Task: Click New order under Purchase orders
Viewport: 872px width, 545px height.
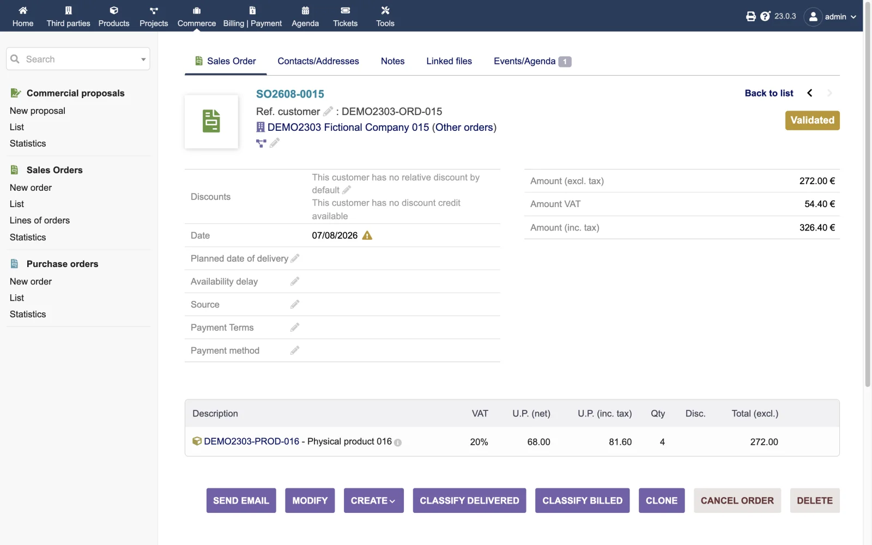Action: [31, 281]
